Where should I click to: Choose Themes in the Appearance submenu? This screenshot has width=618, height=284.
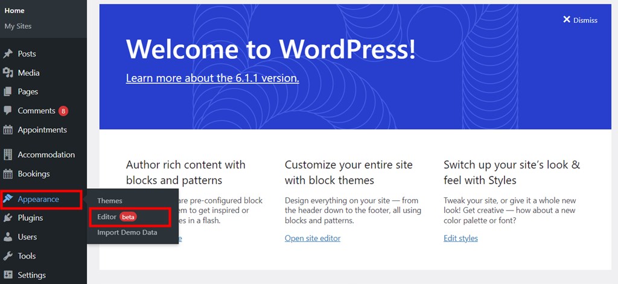point(110,201)
